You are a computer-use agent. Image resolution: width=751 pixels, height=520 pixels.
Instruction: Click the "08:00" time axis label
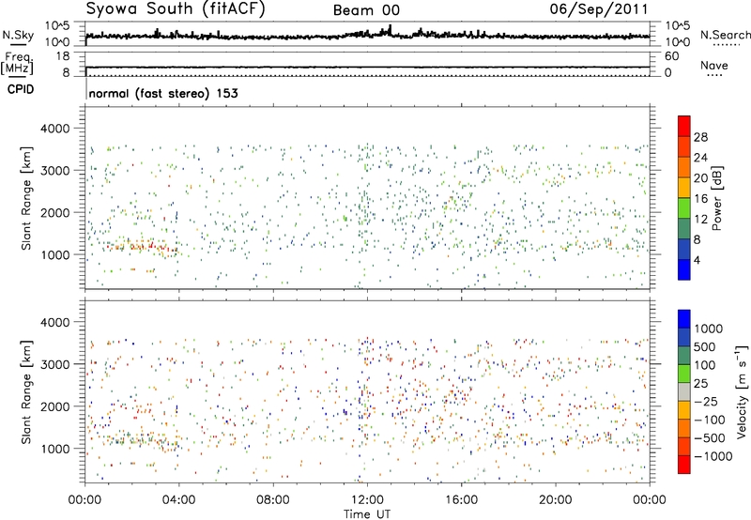(273, 500)
